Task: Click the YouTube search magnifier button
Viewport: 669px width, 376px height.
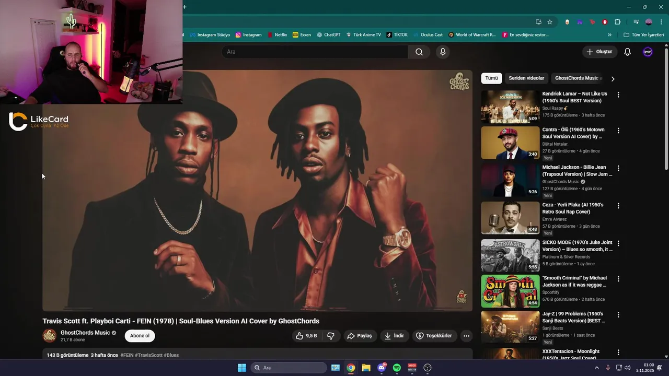Action: tap(419, 52)
